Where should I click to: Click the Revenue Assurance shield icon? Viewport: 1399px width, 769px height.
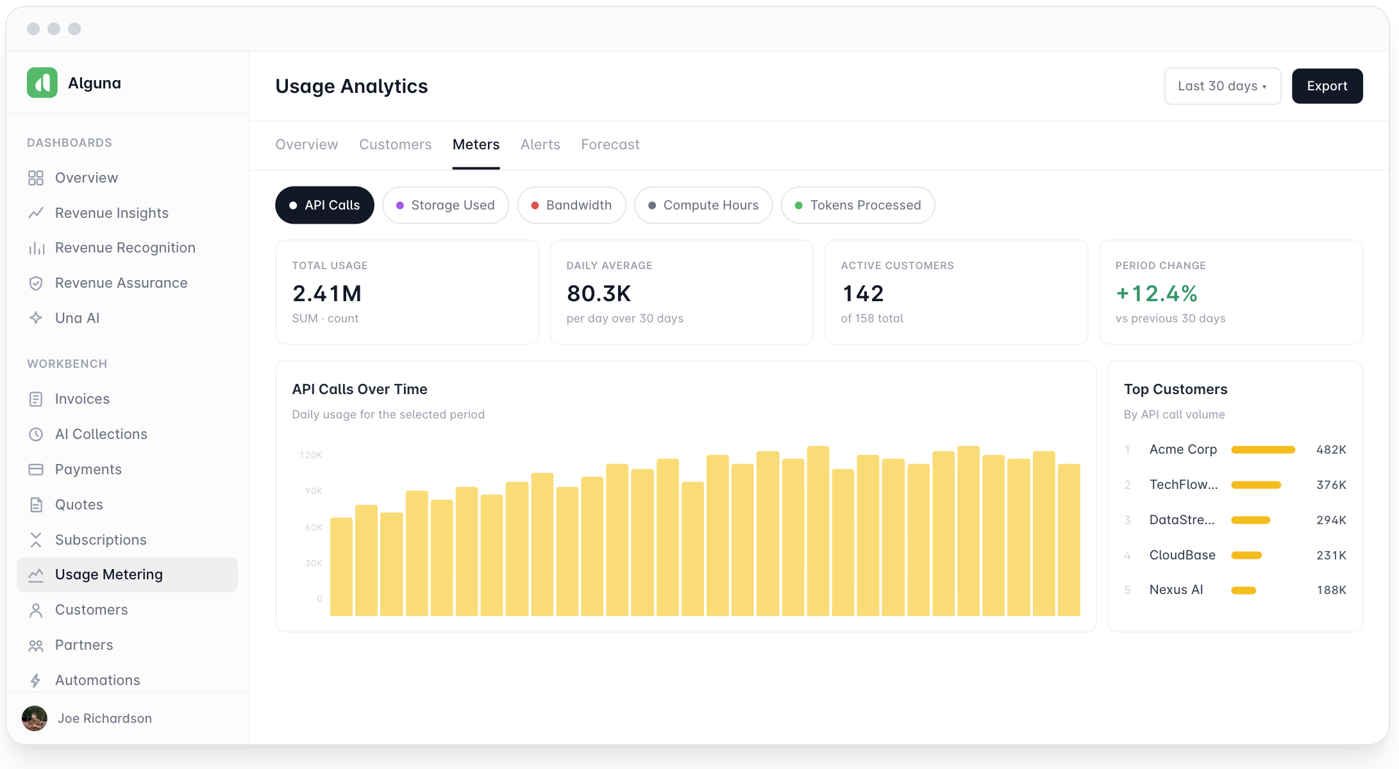pyautogui.click(x=36, y=283)
